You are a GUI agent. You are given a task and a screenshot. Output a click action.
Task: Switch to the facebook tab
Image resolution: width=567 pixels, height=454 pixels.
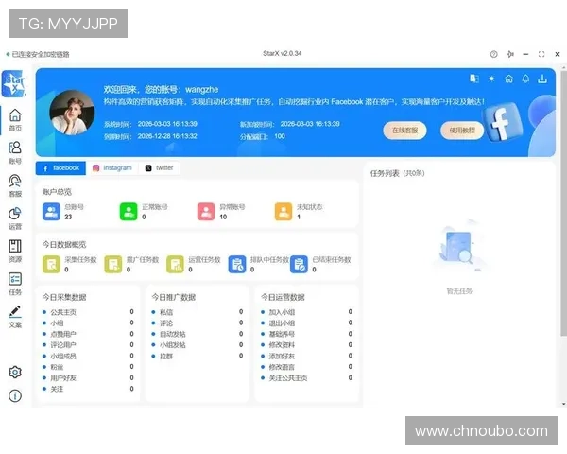coord(60,168)
